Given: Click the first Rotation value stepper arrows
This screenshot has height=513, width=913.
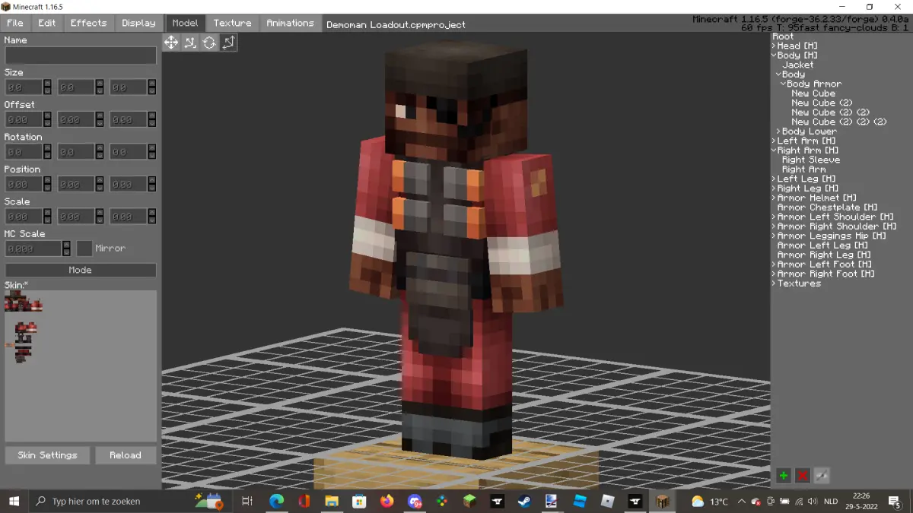Looking at the screenshot, I should tap(47, 152).
